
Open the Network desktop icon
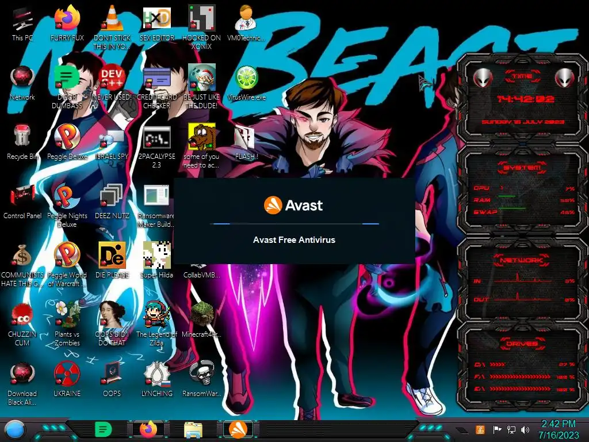coord(22,78)
